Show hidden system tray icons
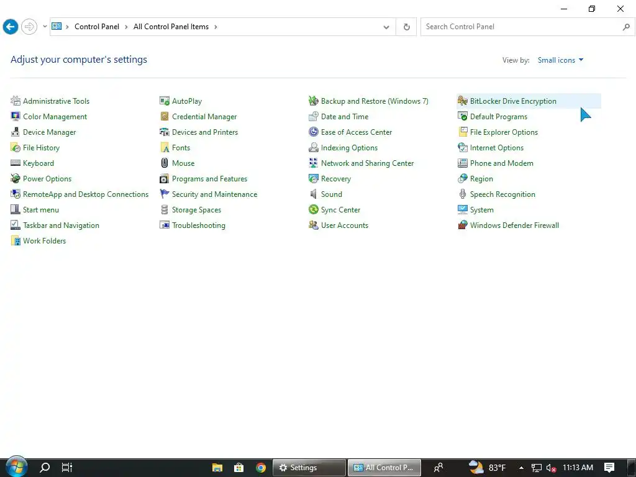 [x=521, y=468]
